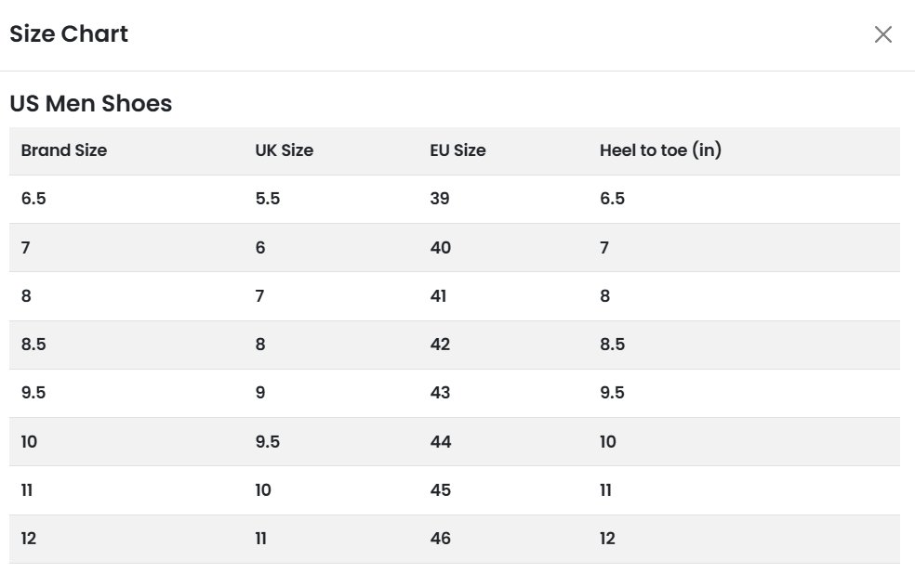This screenshot has height=586, width=915.
Task: Close the Size Chart dialog
Action: click(x=882, y=34)
